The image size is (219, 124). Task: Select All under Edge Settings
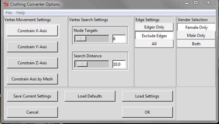click(154, 44)
